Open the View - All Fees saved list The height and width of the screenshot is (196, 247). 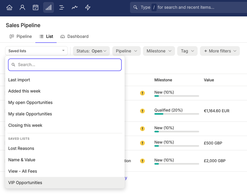click(x=65, y=171)
